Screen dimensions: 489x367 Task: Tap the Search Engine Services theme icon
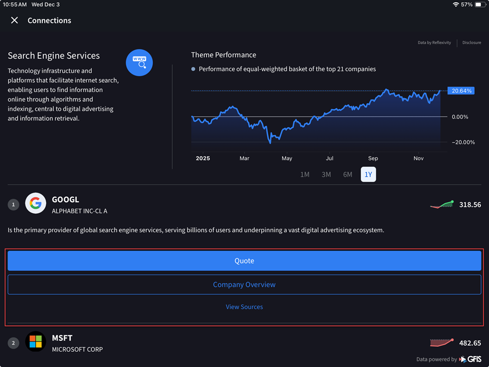(139, 63)
